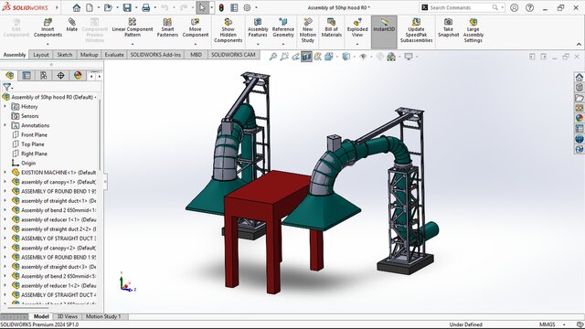Open the SOLIDWORKS menu flyout arrow

click(57, 7)
